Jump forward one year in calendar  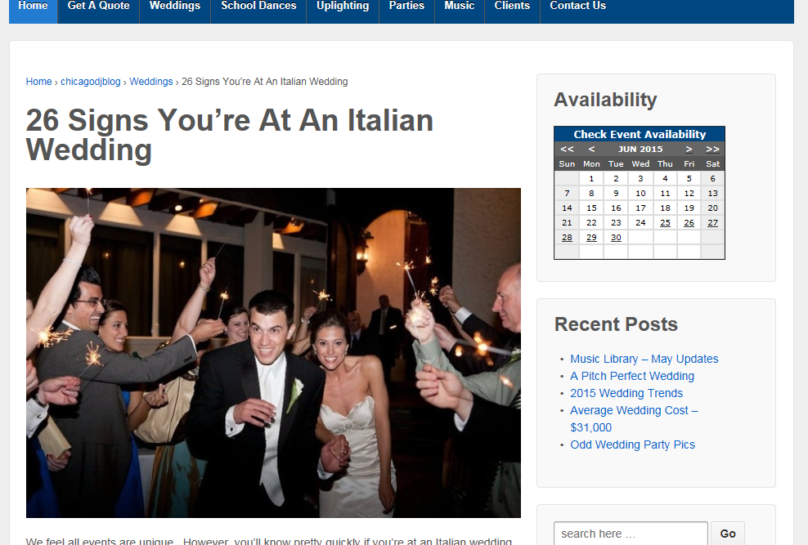click(x=712, y=150)
